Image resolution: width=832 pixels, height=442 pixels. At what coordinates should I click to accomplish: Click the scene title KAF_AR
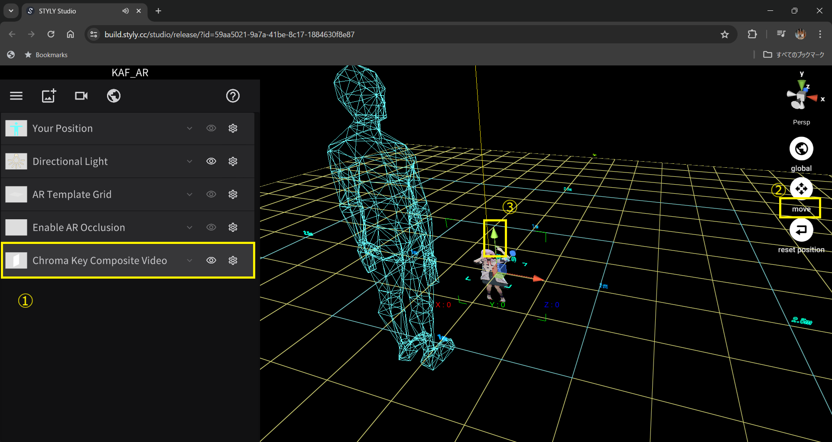130,72
